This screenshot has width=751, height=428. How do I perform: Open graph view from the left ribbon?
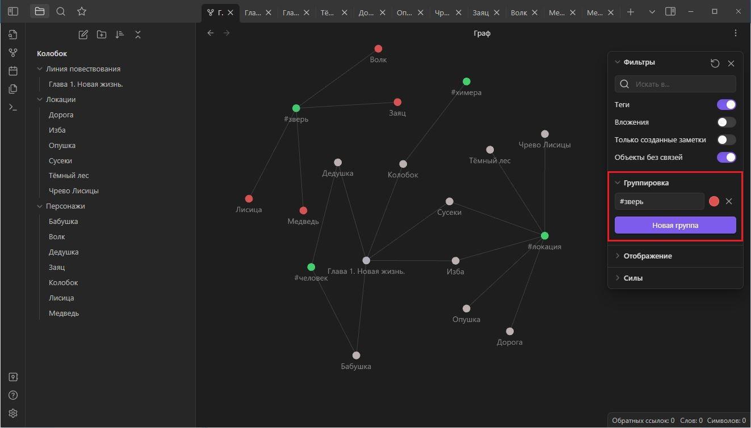coord(13,53)
